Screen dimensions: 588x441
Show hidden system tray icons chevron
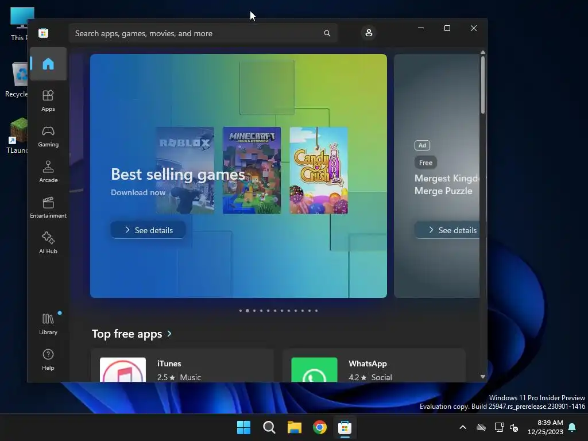[x=463, y=427]
